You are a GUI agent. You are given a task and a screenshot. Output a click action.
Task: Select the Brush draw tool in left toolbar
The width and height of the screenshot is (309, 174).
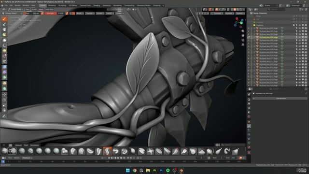tap(4, 19)
